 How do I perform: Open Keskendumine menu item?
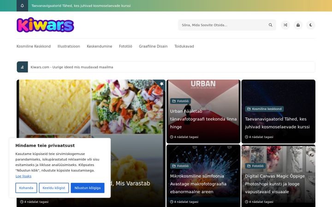(100, 46)
